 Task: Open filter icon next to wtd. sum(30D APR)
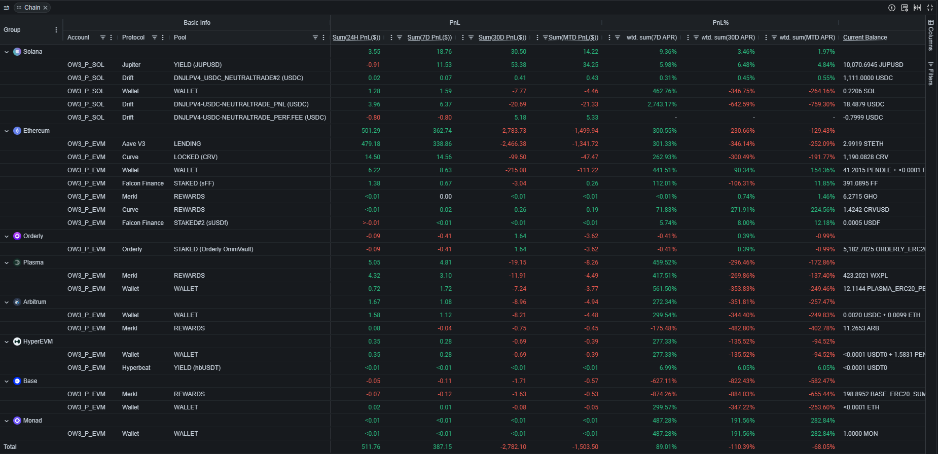(x=696, y=37)
